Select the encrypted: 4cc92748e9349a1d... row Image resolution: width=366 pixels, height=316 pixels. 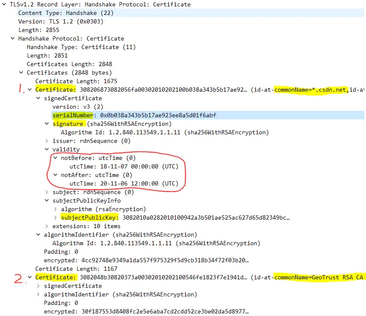146,260
